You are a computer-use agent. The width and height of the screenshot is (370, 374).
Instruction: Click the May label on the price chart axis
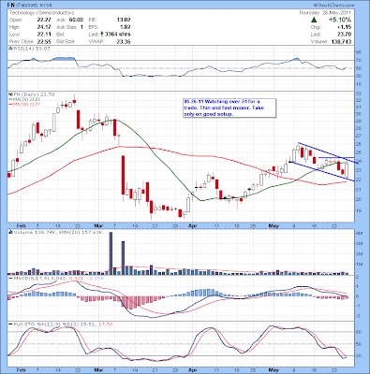274,225
